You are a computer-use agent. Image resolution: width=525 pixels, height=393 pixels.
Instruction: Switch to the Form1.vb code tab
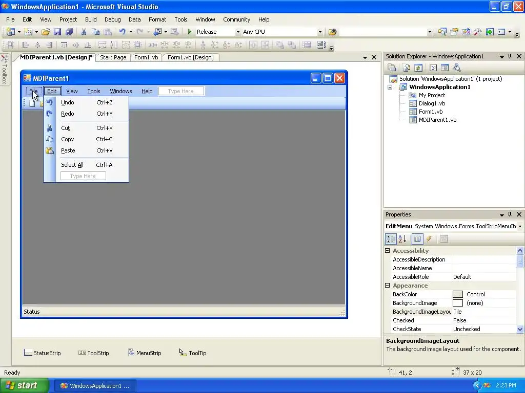(146, 57)
